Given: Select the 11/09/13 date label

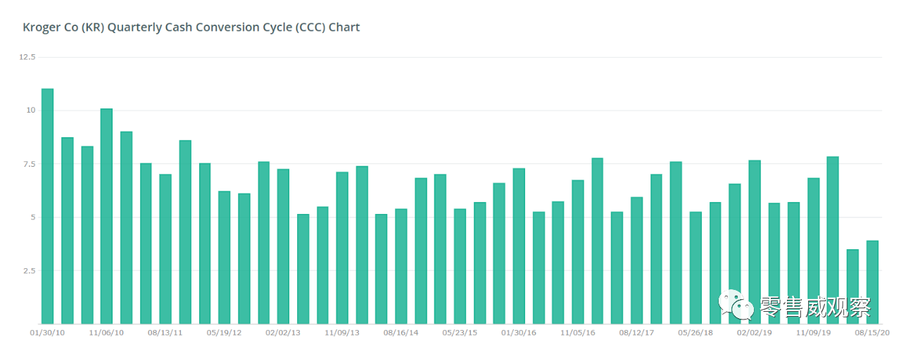Looking at the screenshot, I should point(342,332).
